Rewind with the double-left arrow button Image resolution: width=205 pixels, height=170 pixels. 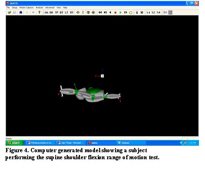(x=100, y=13)
